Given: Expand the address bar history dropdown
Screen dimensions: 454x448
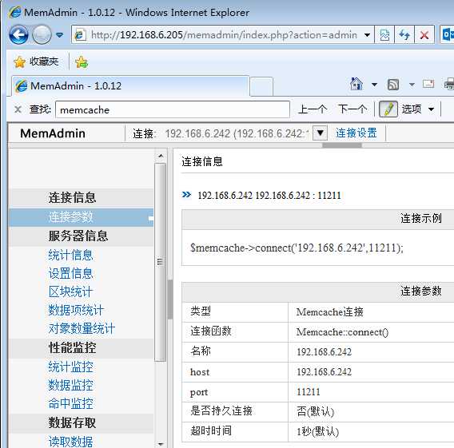Looking at the screenshot, I should 367,35.
